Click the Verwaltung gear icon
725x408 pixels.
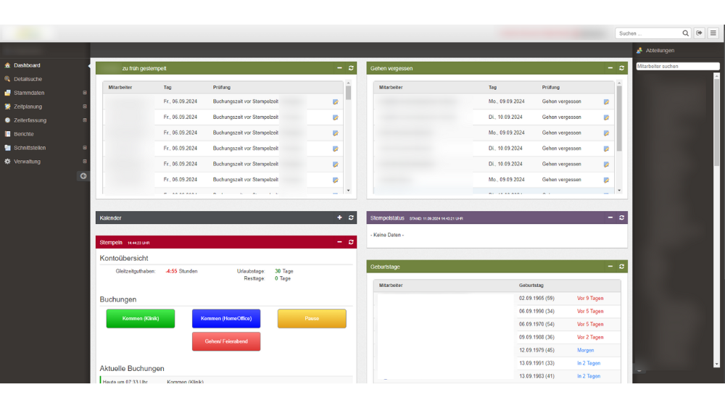tap(7, 162)
